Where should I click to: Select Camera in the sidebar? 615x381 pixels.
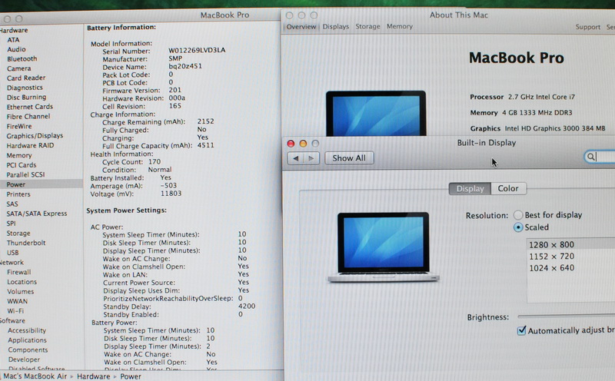tap(18, 68)
